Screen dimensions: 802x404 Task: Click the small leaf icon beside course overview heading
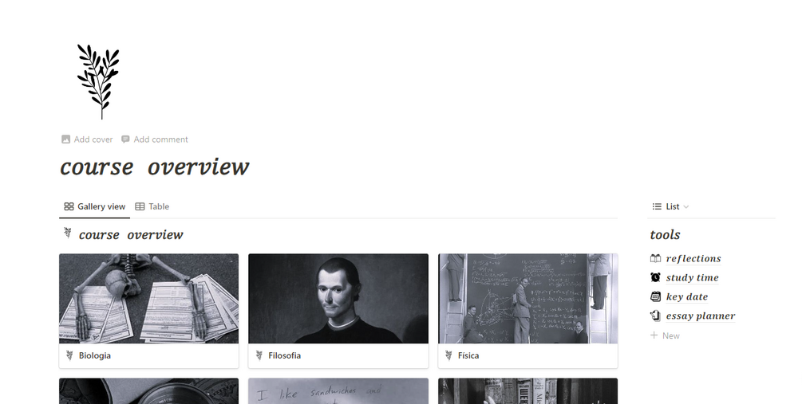point(68,233)
